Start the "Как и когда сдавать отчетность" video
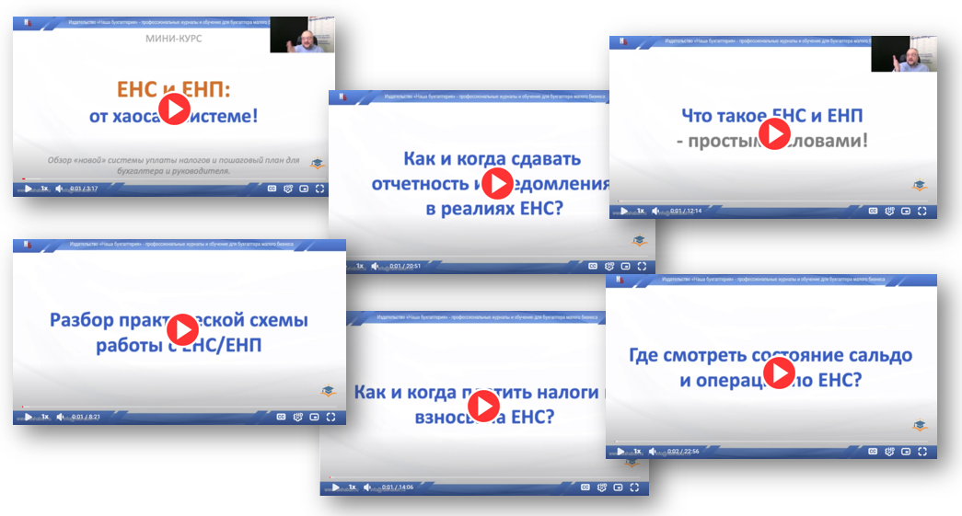Screen dimensions: 962x516 pyautogui.click(x=498, y=184)
